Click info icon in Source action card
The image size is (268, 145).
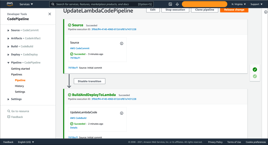121,44
